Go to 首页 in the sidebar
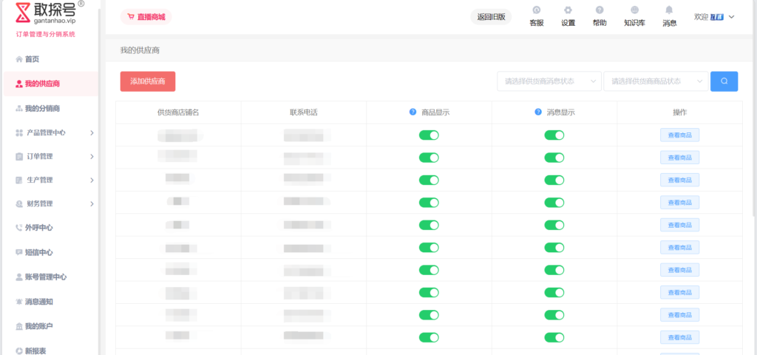757x355 pixels. (x=32, y=59)
